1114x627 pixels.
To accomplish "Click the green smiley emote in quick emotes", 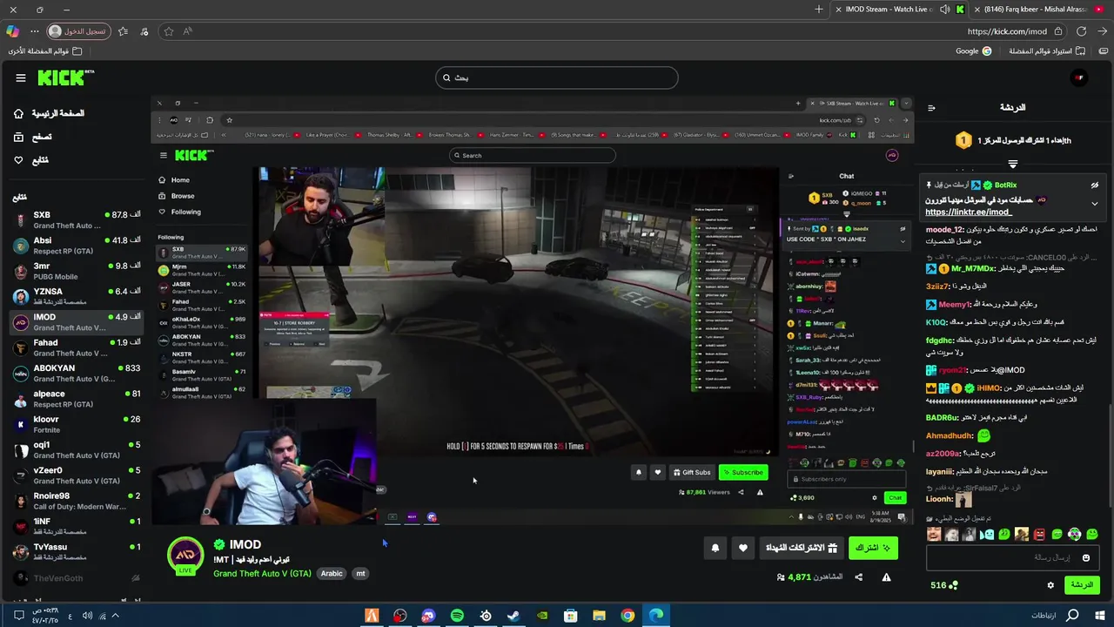I will [x=1092, y=534].
